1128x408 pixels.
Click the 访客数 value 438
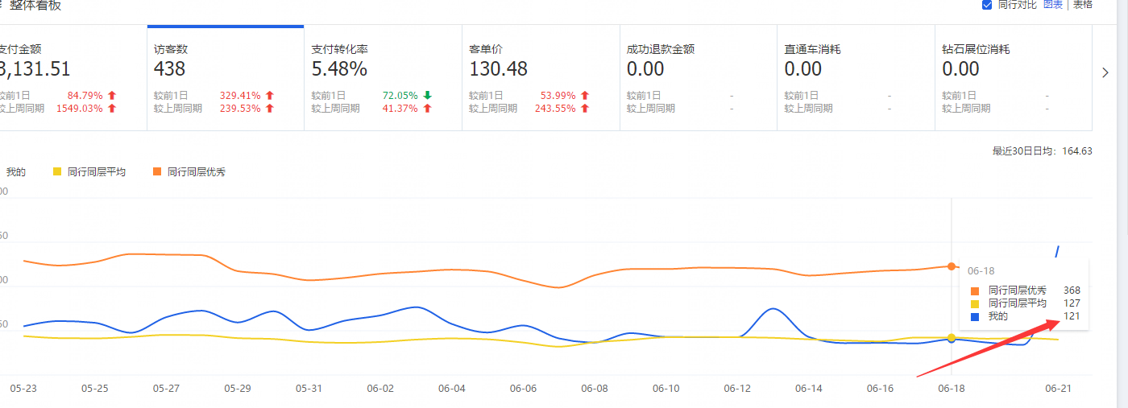coord(170,69)
